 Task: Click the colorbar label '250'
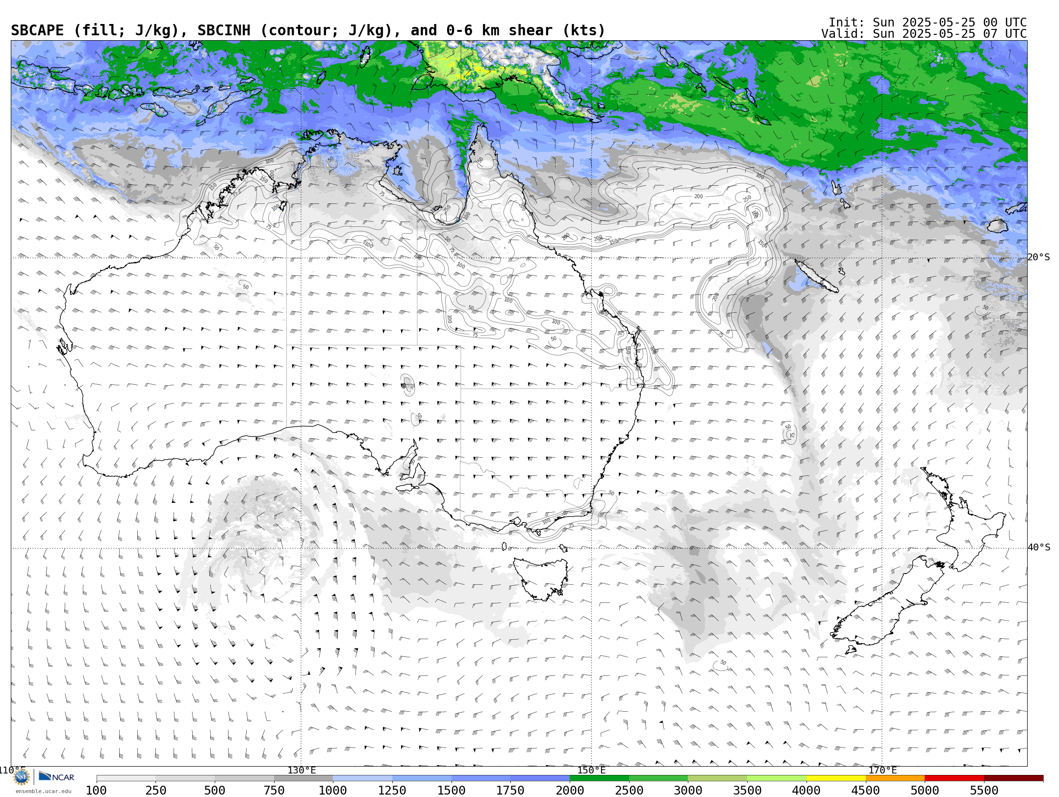pyautogui.click(x=155, y=791)
